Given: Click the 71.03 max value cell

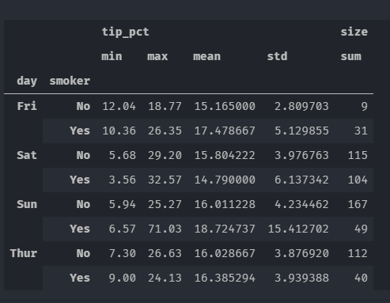Looking at the screenshot, I should pos(165,229).
